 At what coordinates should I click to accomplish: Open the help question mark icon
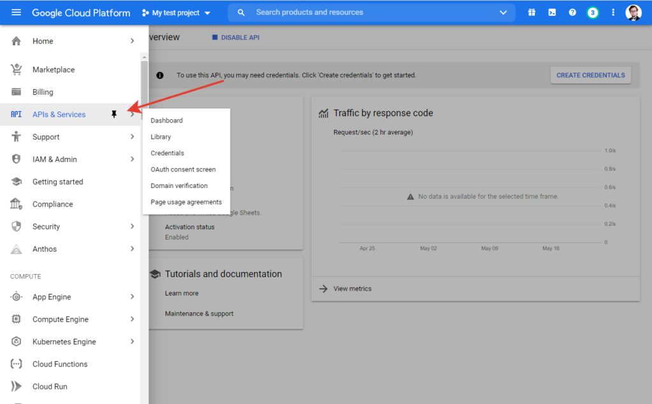pos(572,13)
